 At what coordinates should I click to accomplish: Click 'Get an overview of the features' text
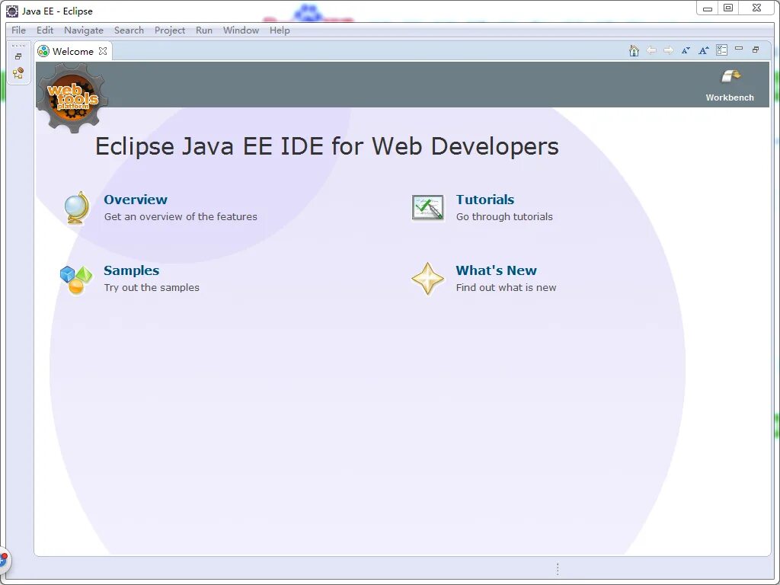click(181, 217)
